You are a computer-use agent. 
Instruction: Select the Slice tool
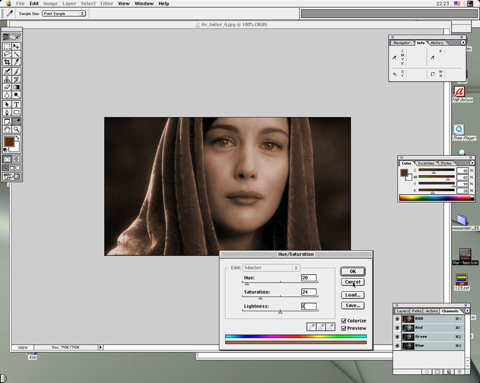[16, 62]
